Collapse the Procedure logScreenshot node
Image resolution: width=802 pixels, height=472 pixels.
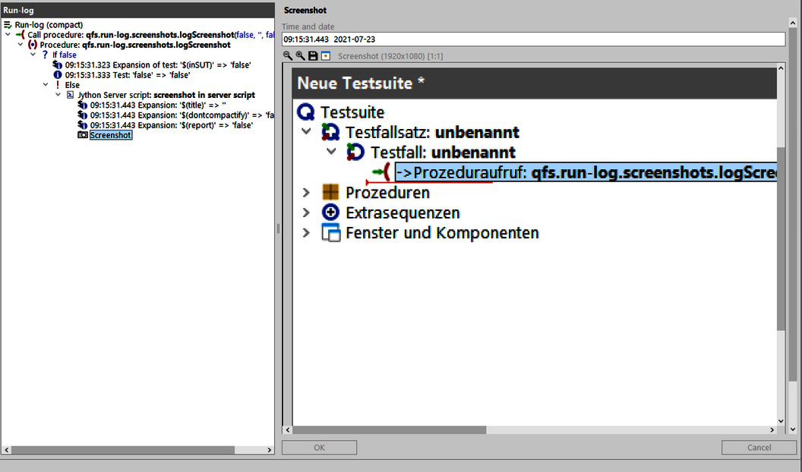[x=21, y=45]
